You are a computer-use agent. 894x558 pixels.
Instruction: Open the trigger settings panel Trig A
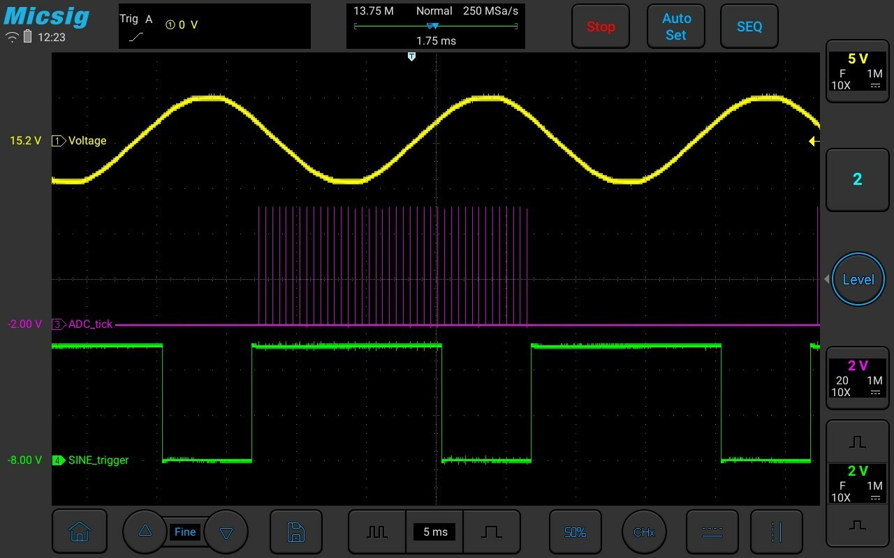[214, 27]
